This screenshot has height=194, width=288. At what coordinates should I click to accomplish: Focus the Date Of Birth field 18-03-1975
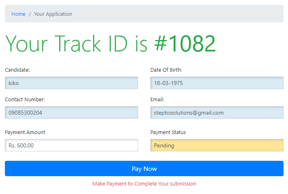point(217,83)
